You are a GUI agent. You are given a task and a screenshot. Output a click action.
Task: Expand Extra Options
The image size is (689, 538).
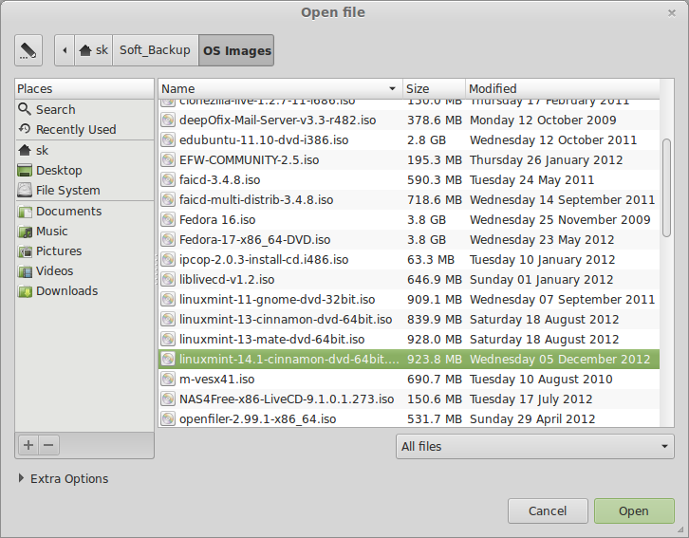tap(63, 478)
